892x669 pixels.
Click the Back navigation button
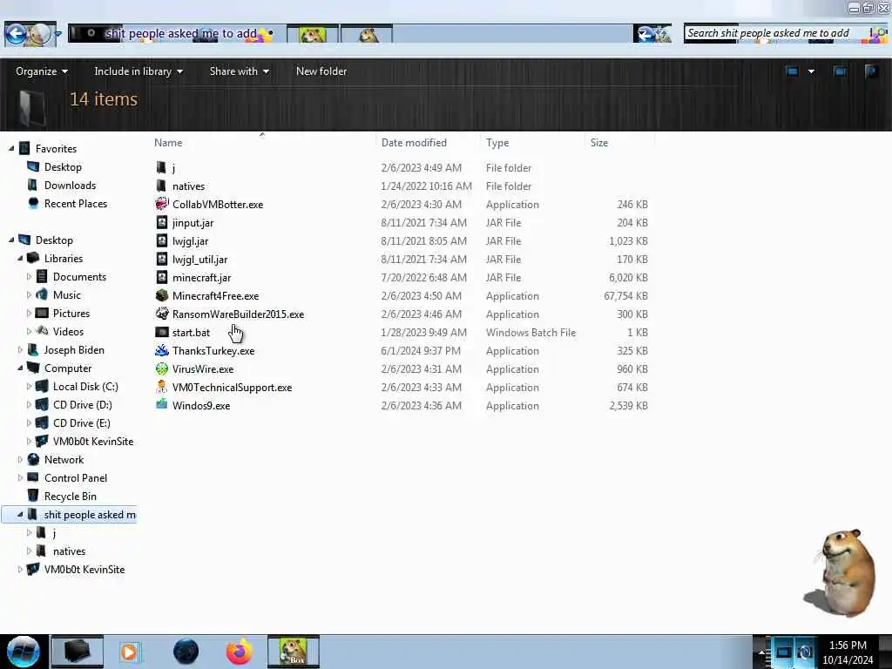coord(16,34)
